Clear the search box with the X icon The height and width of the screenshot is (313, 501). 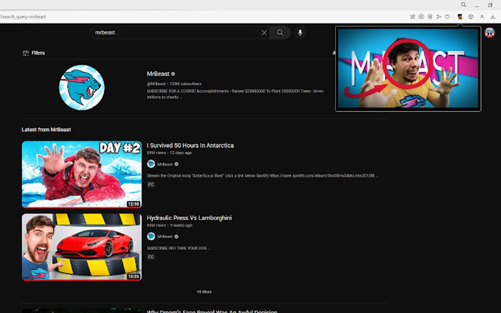pos(264,32)
